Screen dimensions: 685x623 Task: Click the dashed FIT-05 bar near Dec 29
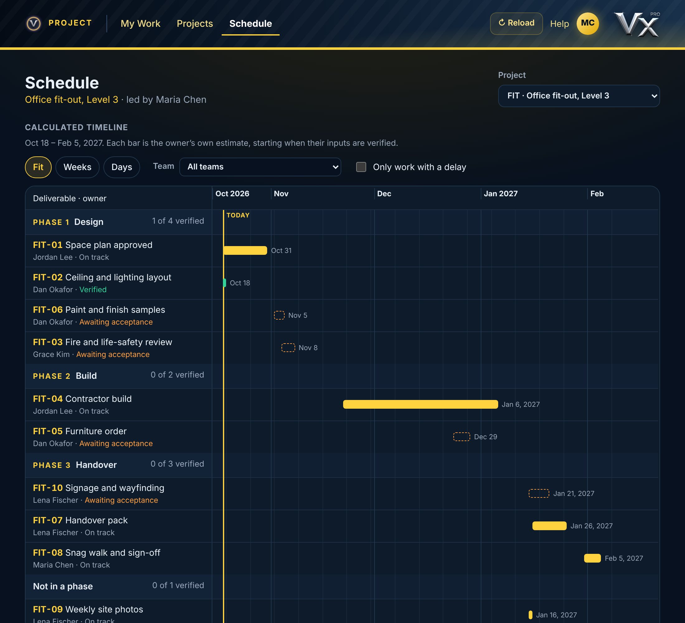462,437
